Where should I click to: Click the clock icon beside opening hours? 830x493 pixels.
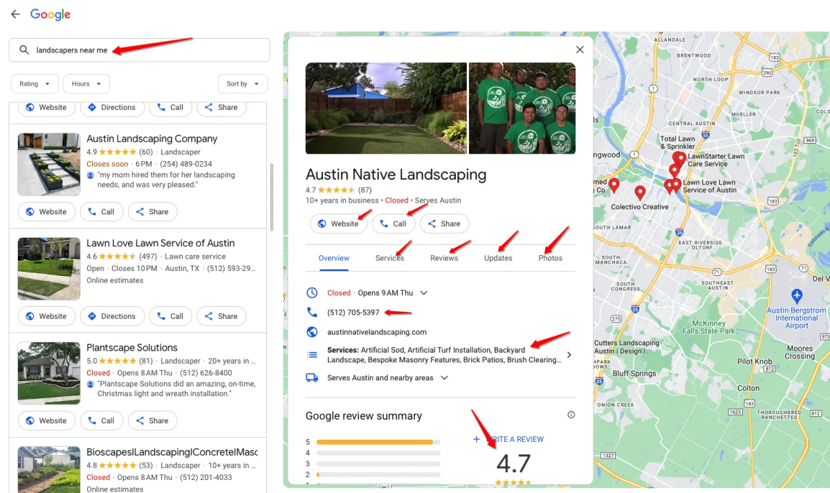[312, 292]
